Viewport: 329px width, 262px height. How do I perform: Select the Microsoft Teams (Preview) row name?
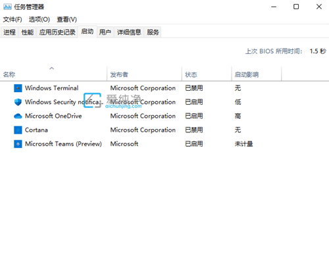[63, 144]
